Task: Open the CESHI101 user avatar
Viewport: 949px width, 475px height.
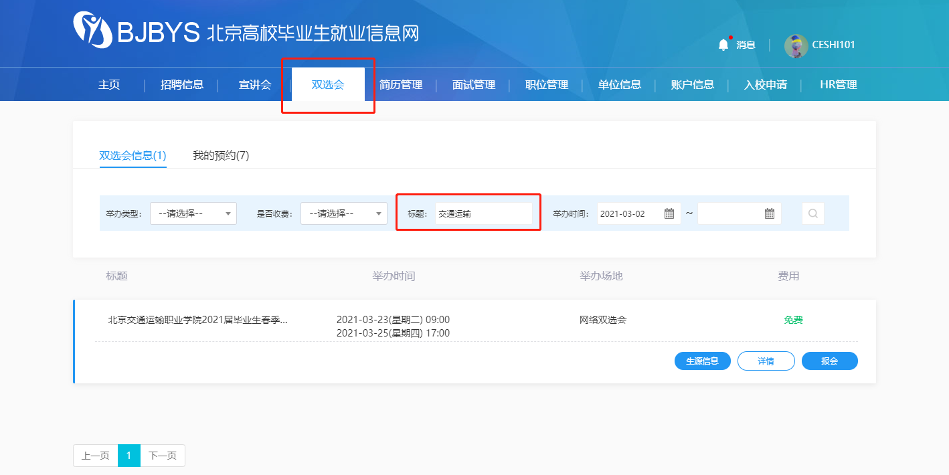Action: pyautogui.click(x=796, y=45)
